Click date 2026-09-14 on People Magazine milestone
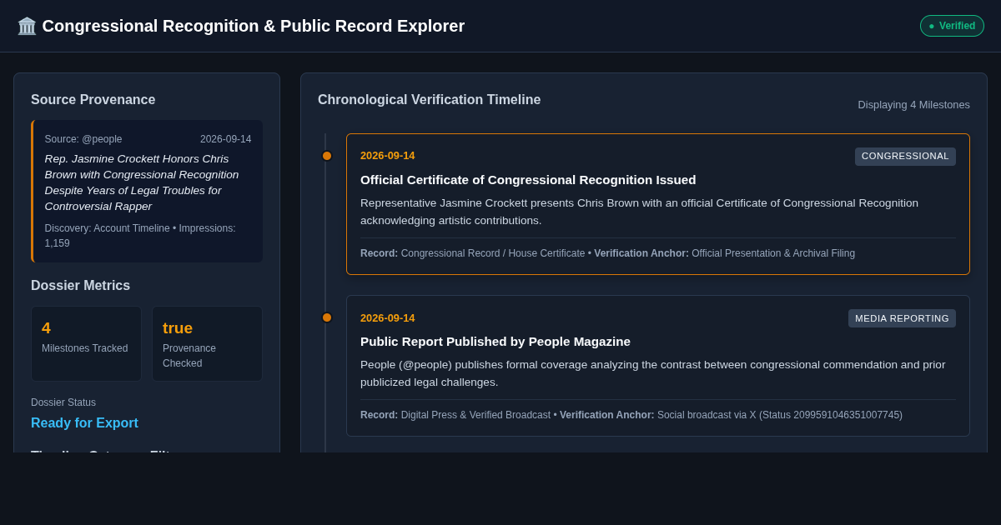1001x525 pixels. click(x=387, y=318)
